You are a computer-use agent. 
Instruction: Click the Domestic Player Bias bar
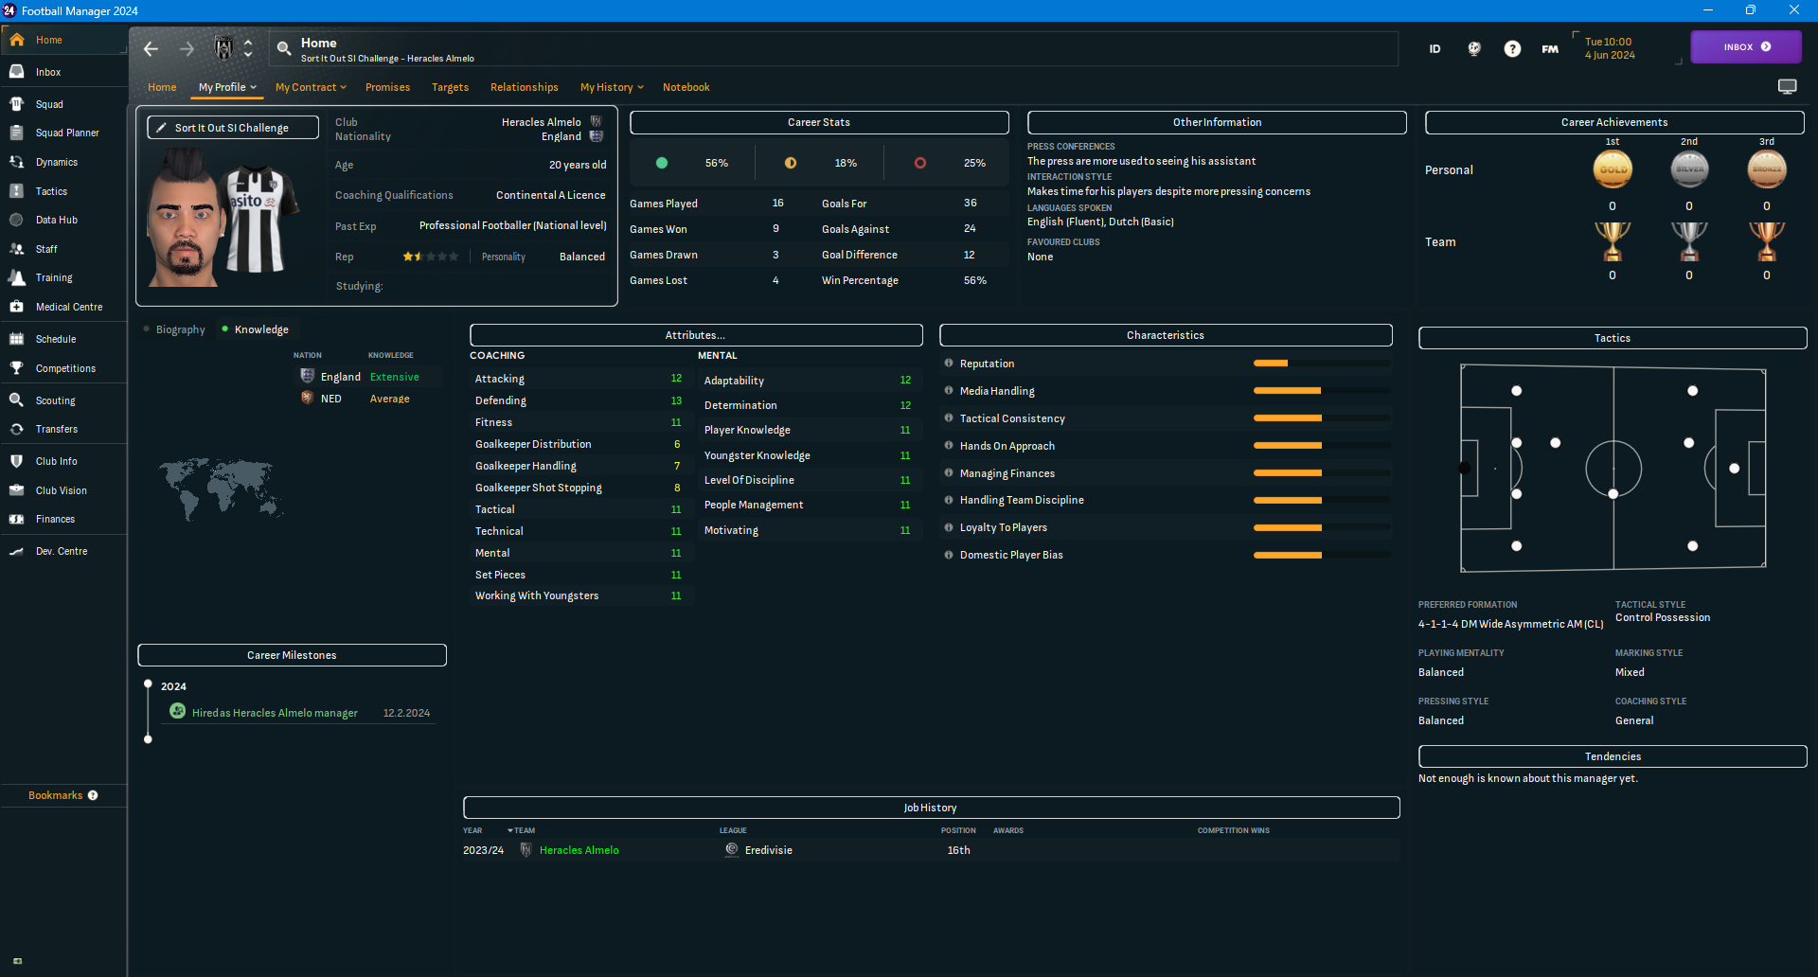1322,556
